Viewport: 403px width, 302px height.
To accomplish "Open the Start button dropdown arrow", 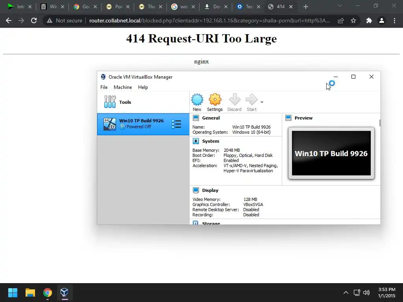I will point(262,102).
